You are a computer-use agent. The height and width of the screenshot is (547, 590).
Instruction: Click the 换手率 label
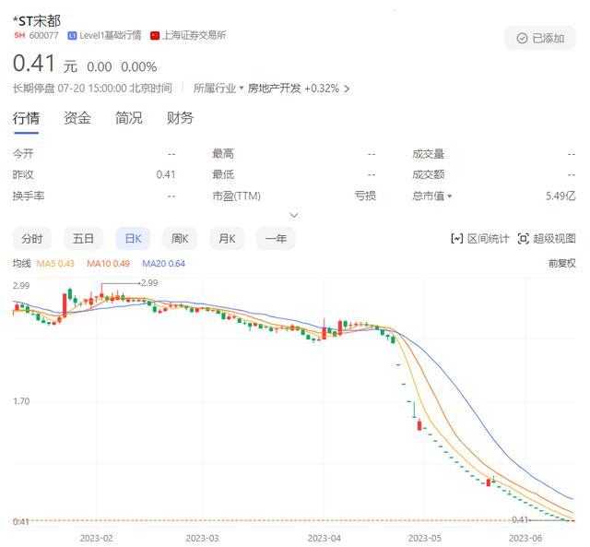point(29,196)
